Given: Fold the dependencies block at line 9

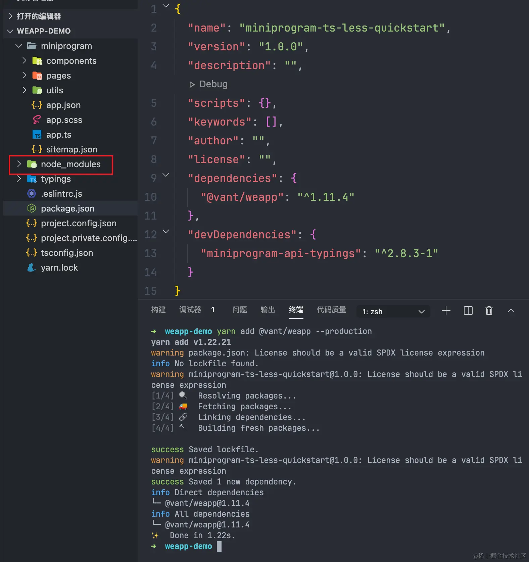Looking at the screenshot, I should (166, 175).
